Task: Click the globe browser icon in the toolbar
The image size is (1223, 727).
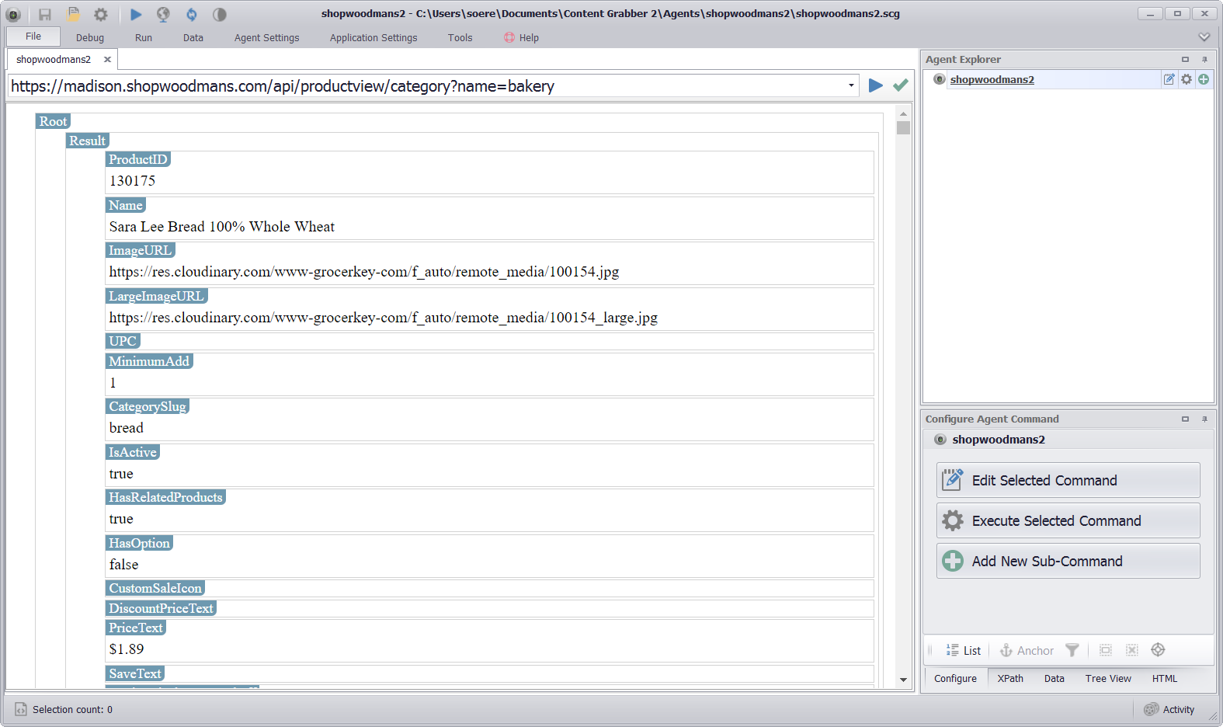Action: click(163, 14)
